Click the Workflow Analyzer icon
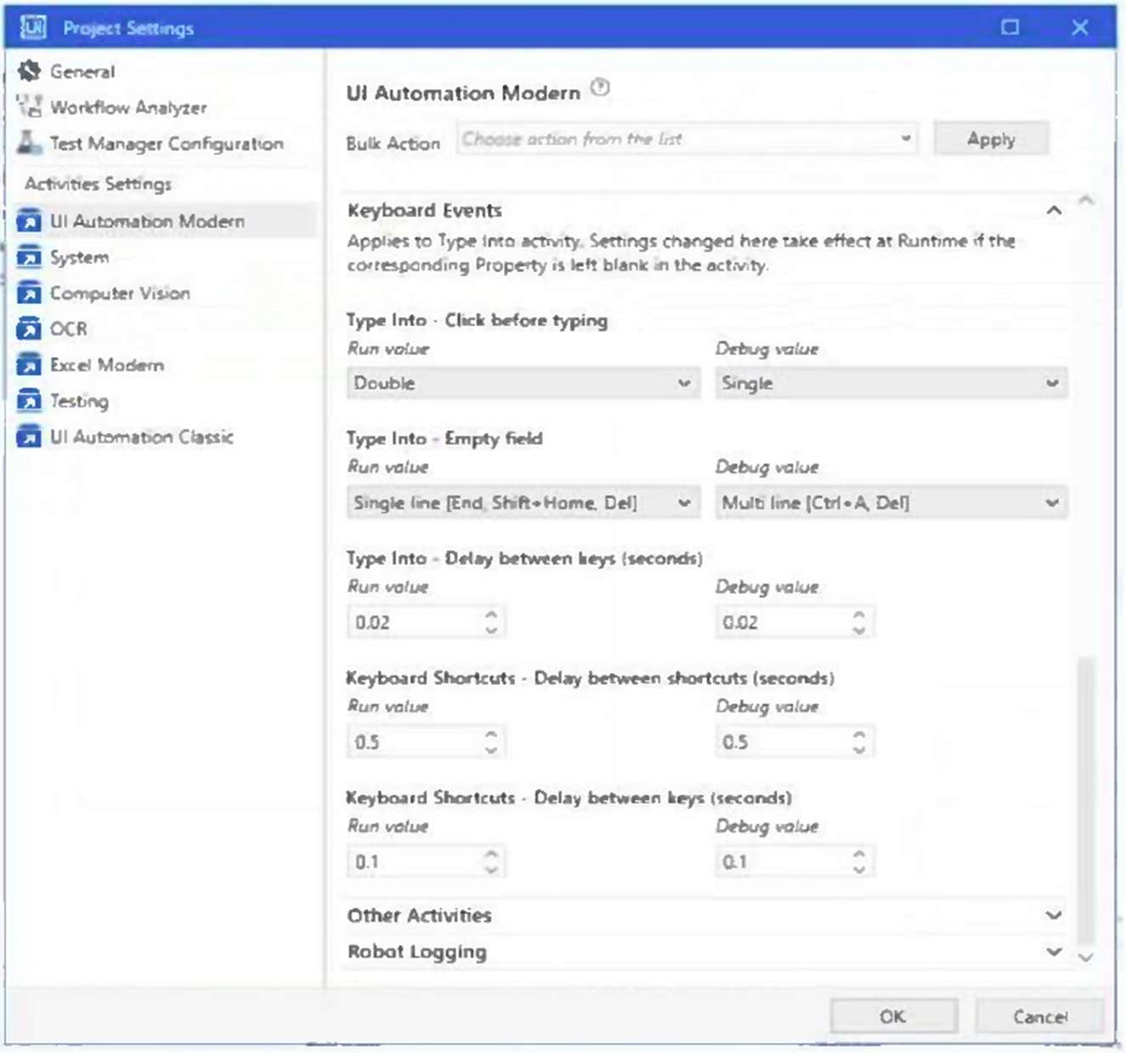This screenshot has height=1053, width=1126. coord(29,107)
